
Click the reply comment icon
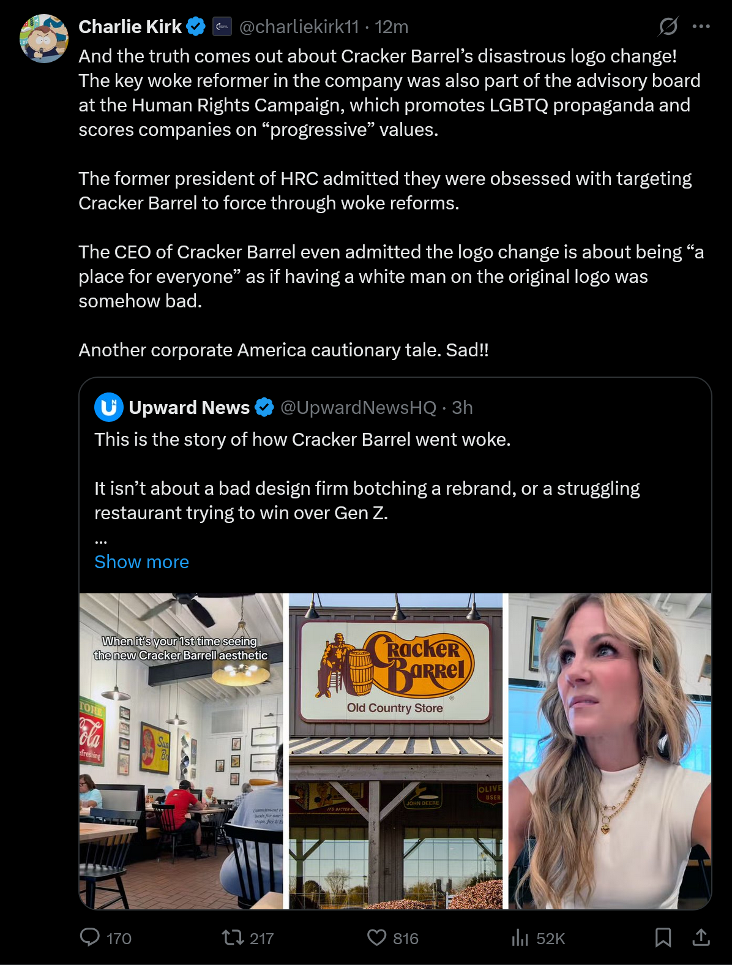(91, 937)
